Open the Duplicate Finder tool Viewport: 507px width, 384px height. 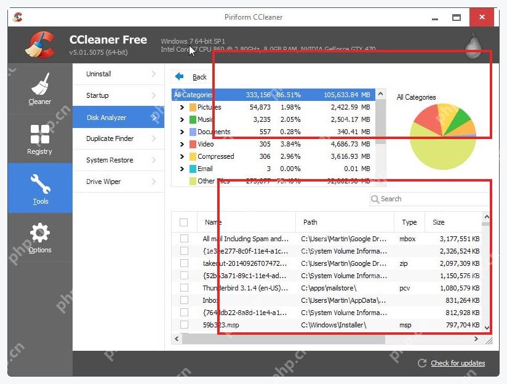pos(118,138)
